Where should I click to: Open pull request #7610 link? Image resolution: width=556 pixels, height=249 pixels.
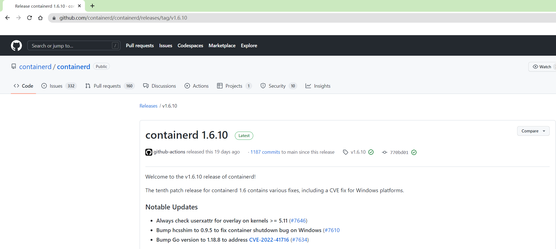tap(332, 230)
